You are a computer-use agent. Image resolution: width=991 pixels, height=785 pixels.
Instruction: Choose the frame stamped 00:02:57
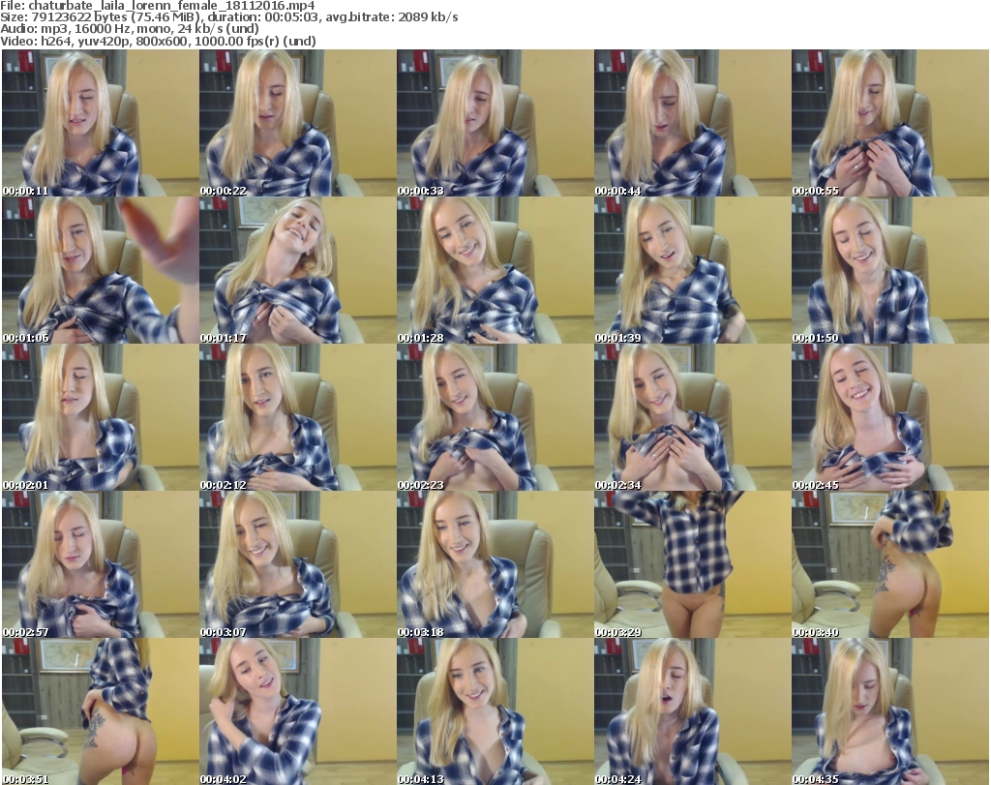pos(101,565)
